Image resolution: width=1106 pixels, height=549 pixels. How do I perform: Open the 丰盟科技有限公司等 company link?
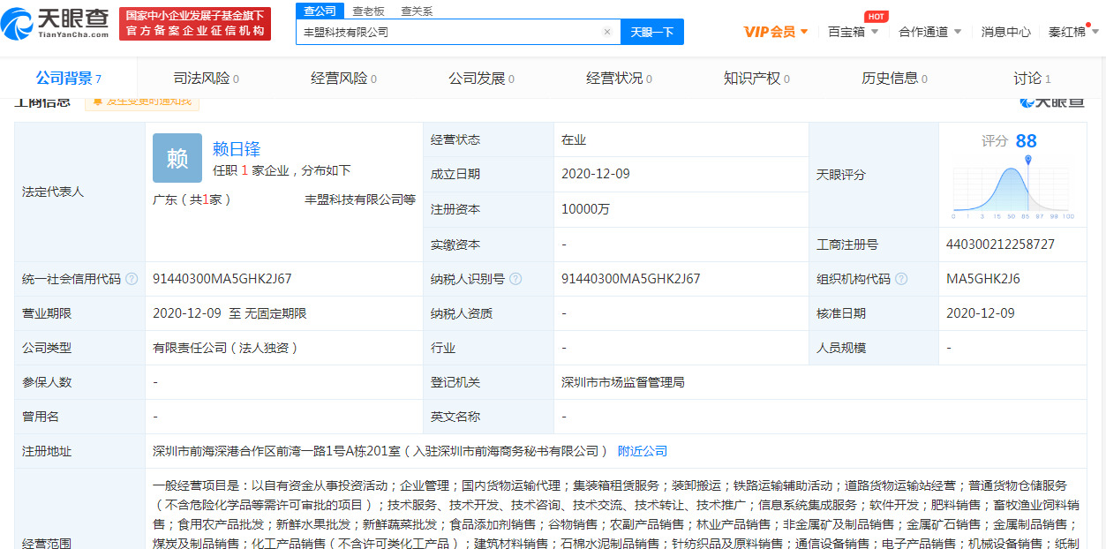[360, 199]
